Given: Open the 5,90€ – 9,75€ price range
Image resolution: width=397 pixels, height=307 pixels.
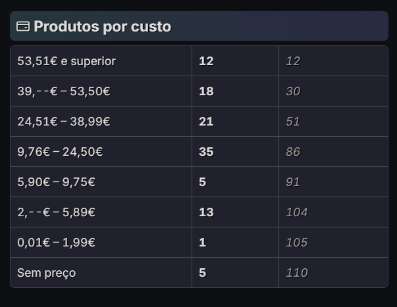Looking at the screenshot, I should (56, 182).
